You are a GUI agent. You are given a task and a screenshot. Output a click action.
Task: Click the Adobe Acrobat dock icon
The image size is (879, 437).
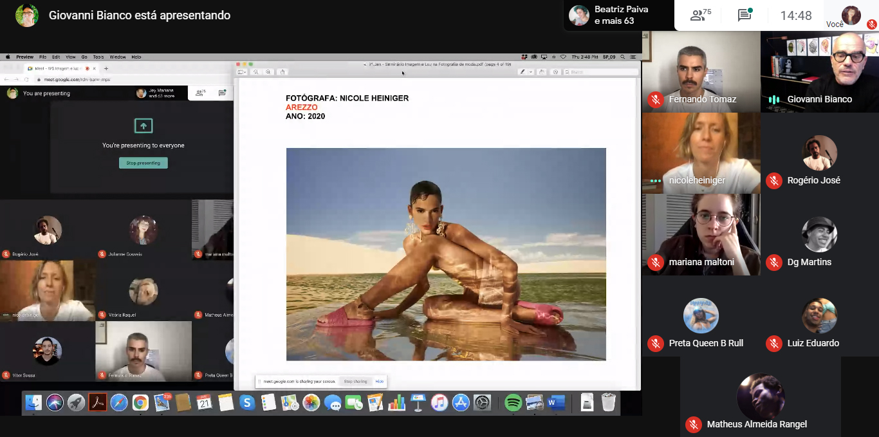coord(97,403)
